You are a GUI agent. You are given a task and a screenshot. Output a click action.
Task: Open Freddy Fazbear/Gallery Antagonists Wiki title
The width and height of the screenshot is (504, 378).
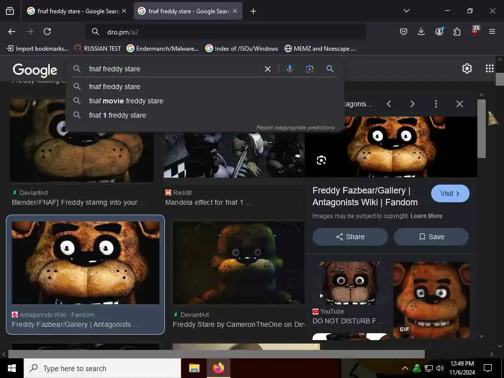tap(365, 196)
